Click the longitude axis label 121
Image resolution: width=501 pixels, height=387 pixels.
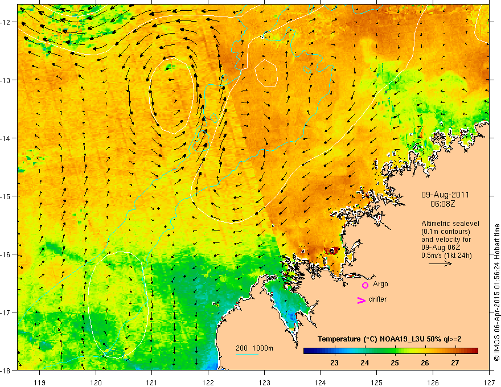tap(152, 382)
